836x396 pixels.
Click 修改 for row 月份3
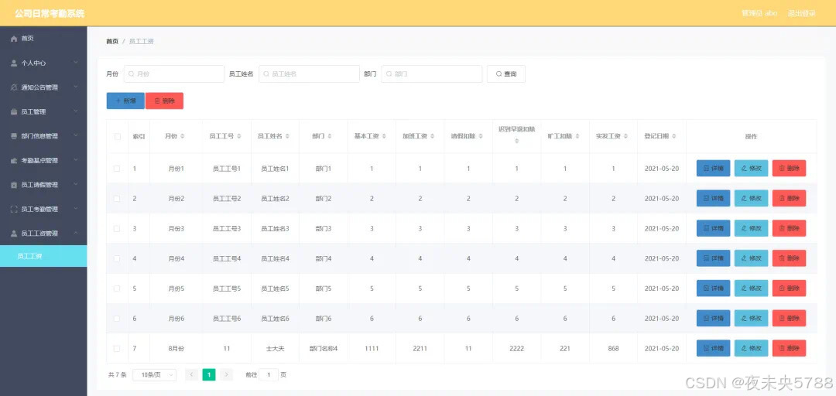click(x=751, y=228)
